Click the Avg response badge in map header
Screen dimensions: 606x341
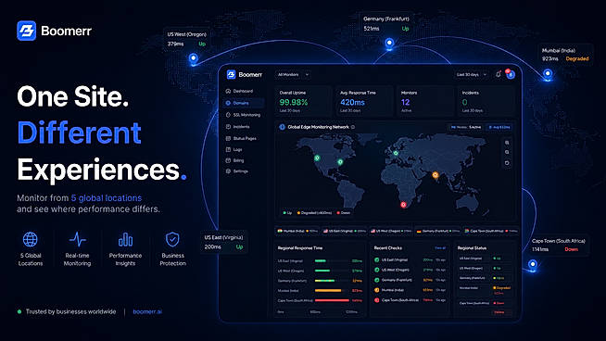[x=499, y=127]
